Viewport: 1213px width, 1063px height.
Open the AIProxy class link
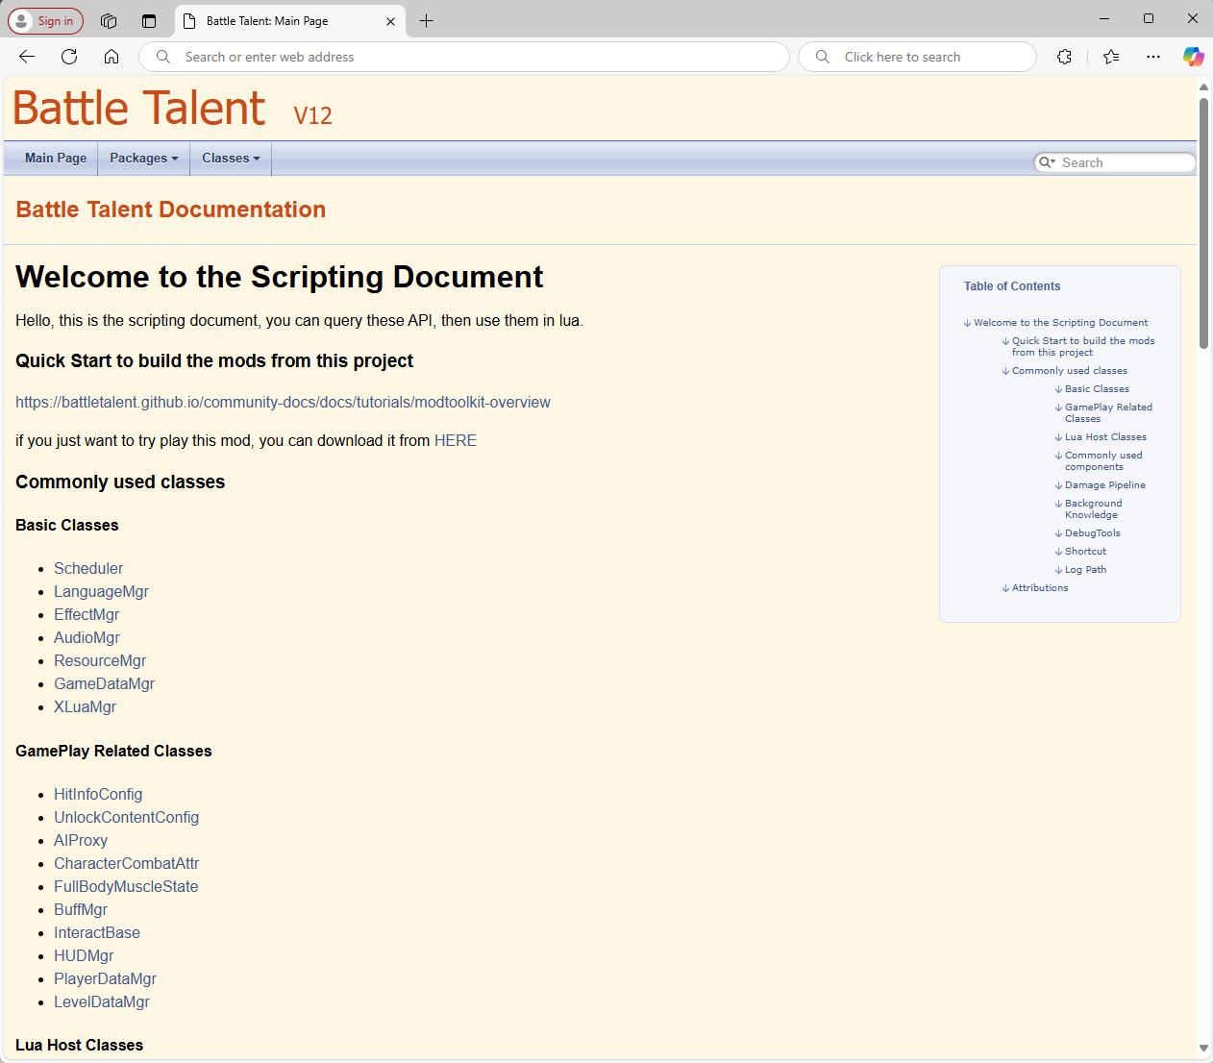pyautogui.click(x=81, y=840)
